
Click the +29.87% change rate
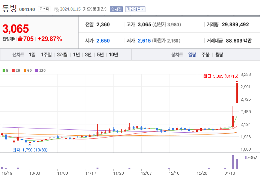click(50, 39)
